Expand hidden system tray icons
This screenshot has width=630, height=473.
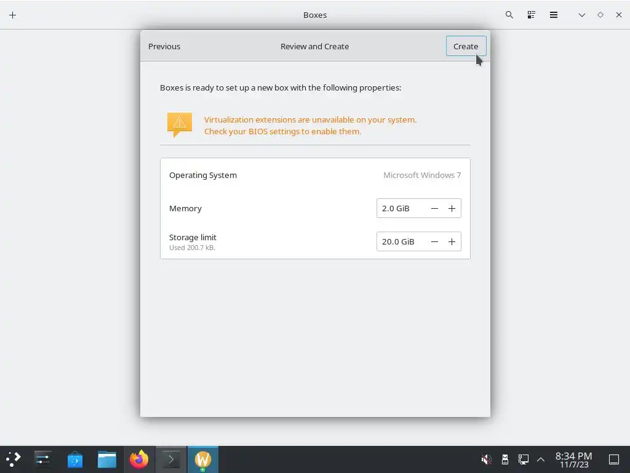pos(541,459)
